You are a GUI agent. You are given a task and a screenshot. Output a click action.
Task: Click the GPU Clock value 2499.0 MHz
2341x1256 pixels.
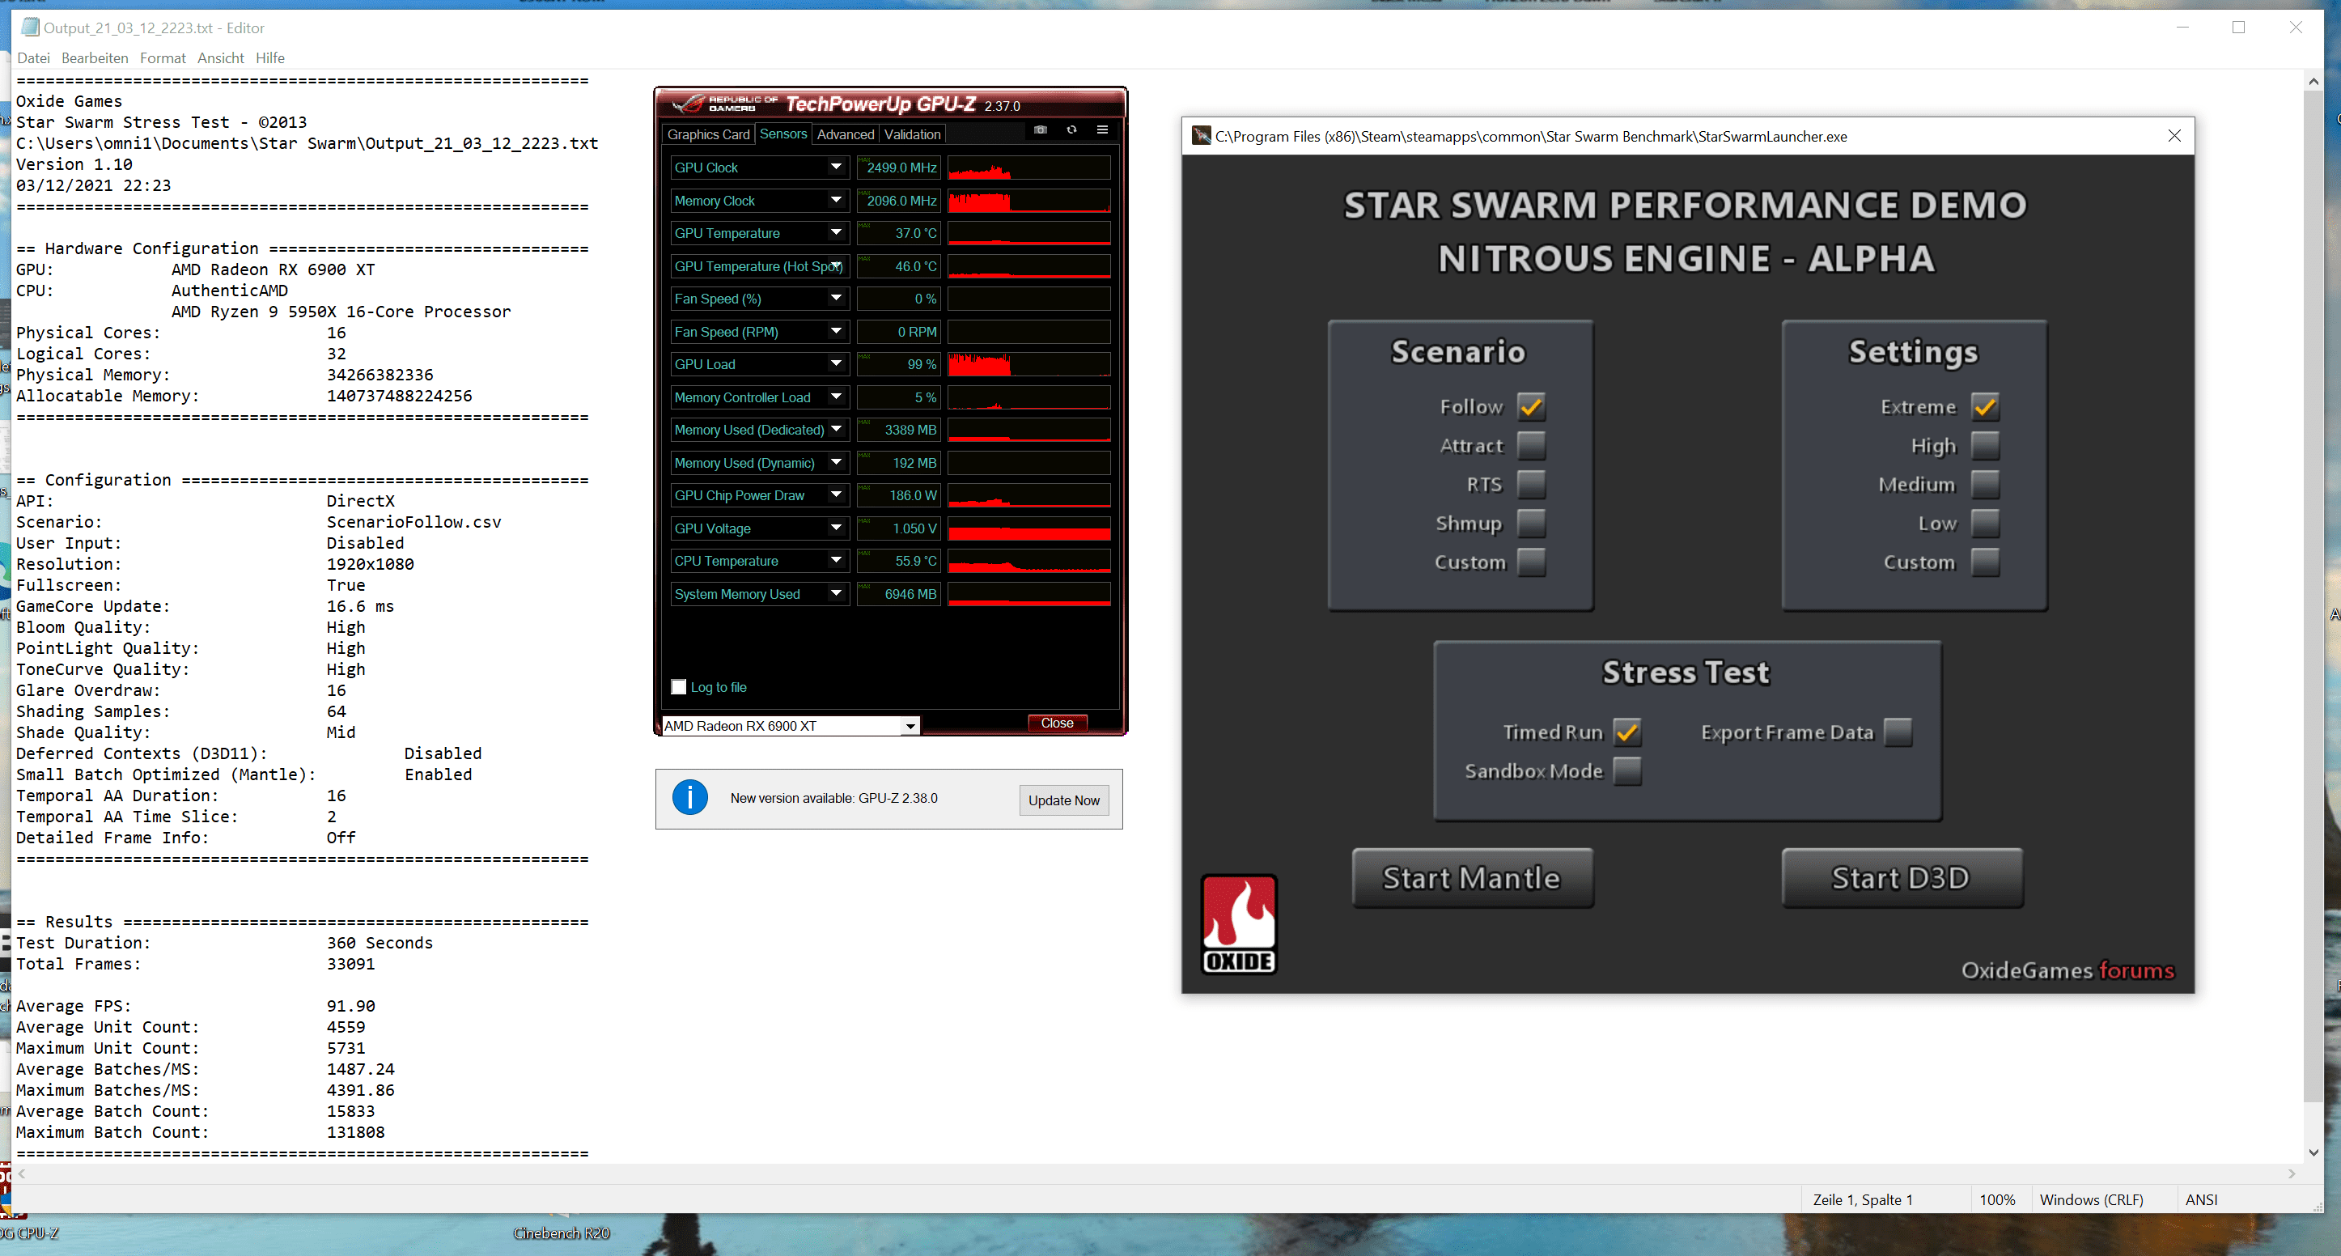(898, 168)
